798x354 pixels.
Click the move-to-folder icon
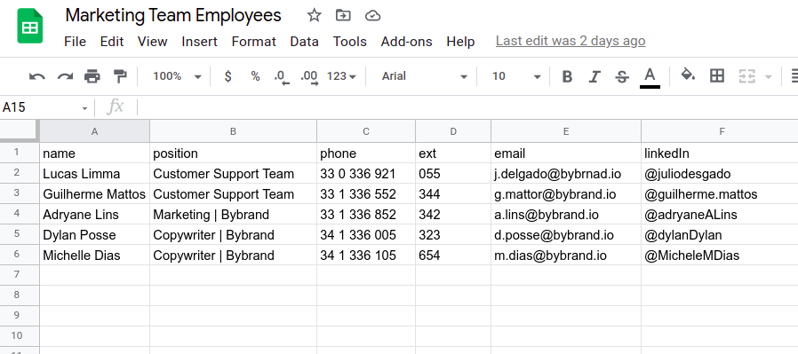click(344, 16)
